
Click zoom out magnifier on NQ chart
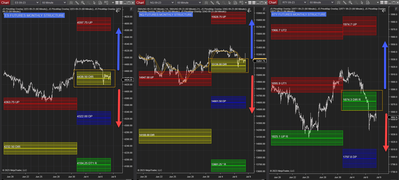224,3
